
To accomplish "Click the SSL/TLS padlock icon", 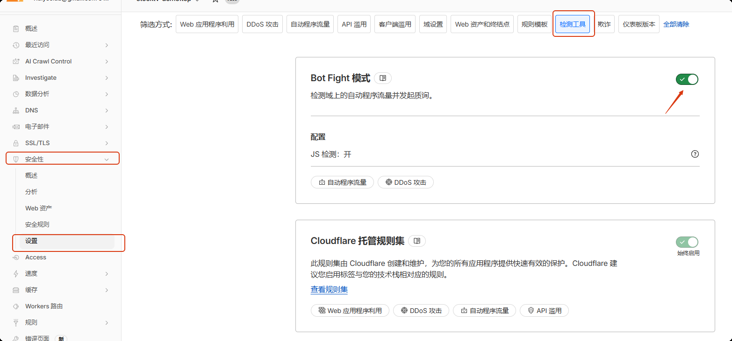I will point(16,143).
